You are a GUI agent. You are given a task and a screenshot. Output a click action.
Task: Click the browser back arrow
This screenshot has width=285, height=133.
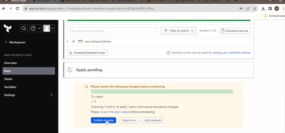(x=4, y=9)
